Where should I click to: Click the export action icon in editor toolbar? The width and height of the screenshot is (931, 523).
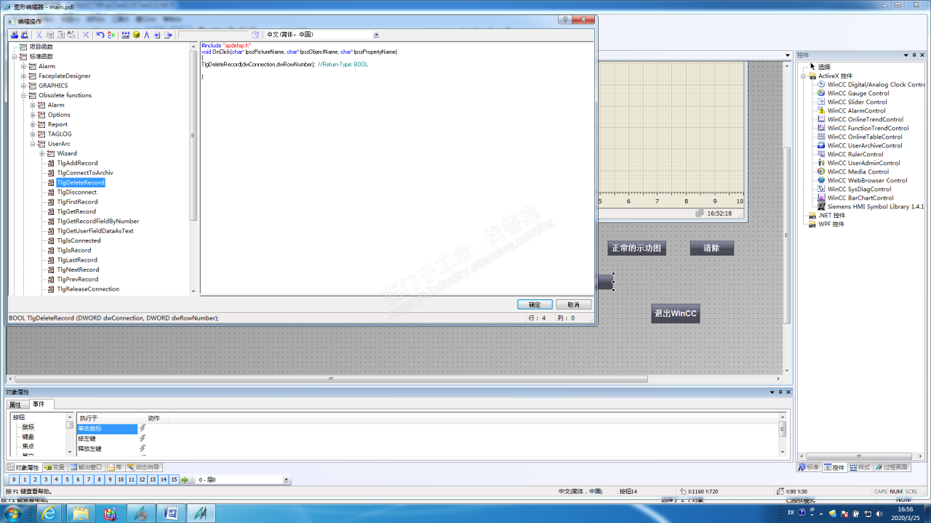pyautogui.click(x=168, y=35)
